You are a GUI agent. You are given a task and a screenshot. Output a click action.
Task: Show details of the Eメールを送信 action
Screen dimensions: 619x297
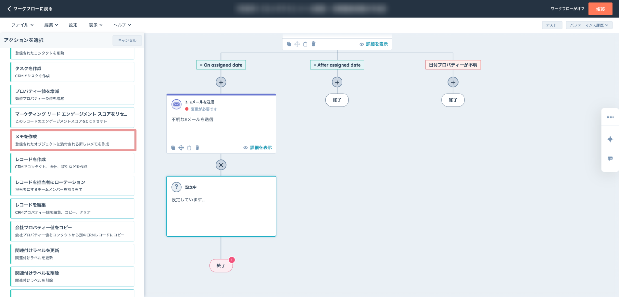[x=258, y=148]
